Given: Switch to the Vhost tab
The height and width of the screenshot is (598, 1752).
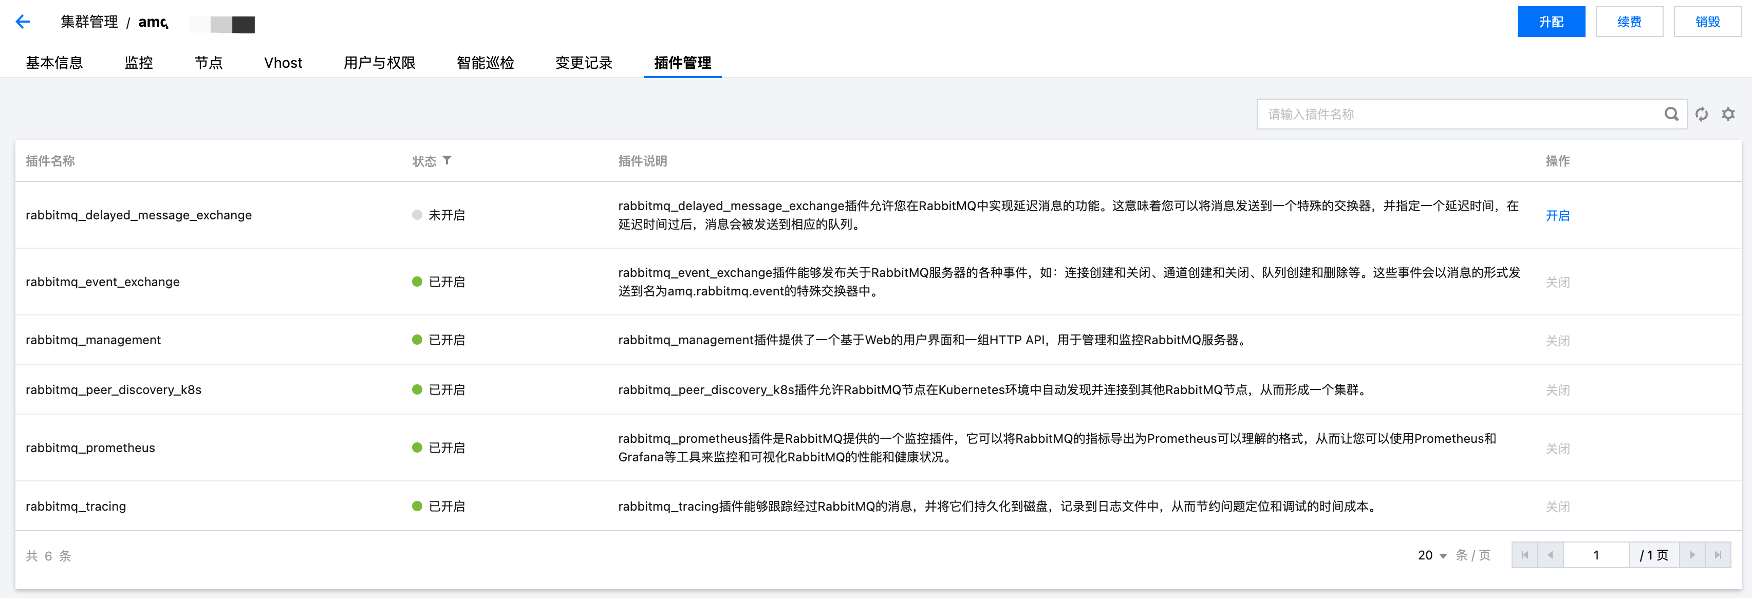Looking at the screenshot, I should click(283, 63).
